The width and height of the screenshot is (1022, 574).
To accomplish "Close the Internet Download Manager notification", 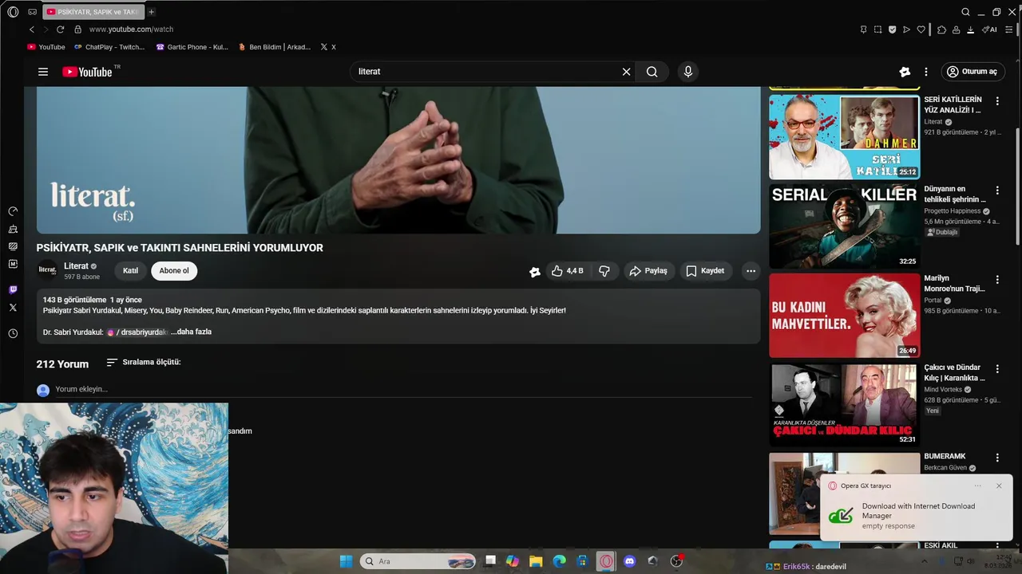I will 999,486.
